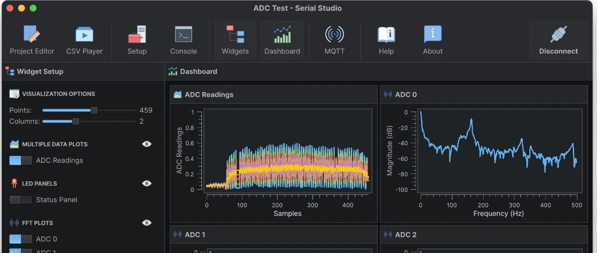The height and width of the screenshot is (253, 597).
Task: Open MQTT configuration
Action: (x=334, y=40)
